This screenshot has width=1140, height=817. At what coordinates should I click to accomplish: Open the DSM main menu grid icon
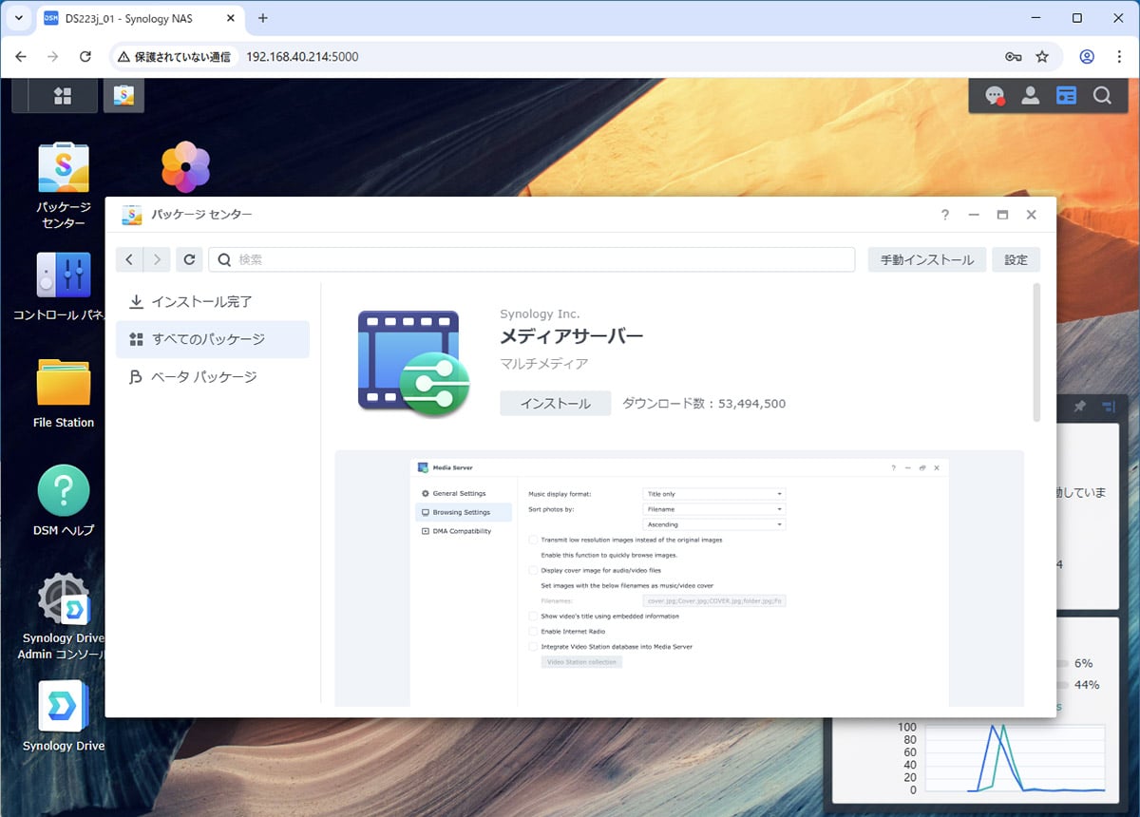point(63,95)
